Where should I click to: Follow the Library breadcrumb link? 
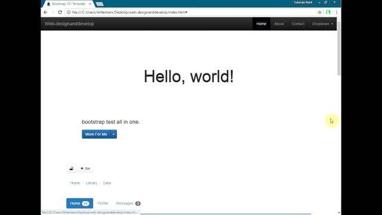point(91,183)
